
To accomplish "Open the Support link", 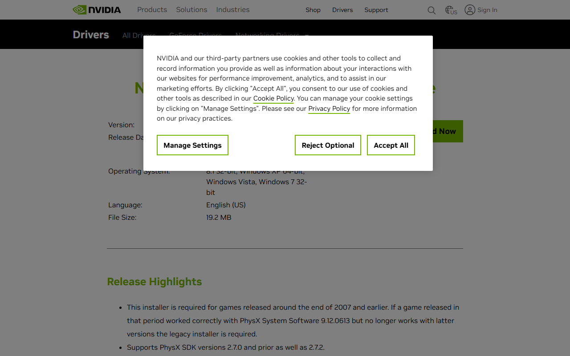I will click(x=376, y=10).
